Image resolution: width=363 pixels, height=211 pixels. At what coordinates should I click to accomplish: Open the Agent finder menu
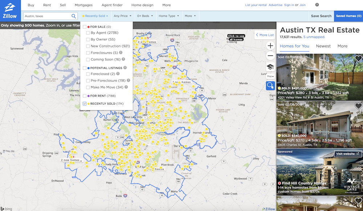pos(112,5)
